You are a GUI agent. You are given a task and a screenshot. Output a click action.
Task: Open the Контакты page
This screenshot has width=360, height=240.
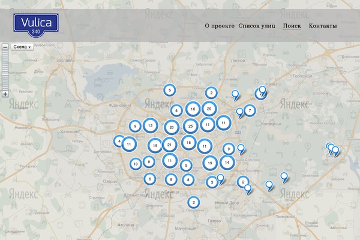click(x=323, y=26)
